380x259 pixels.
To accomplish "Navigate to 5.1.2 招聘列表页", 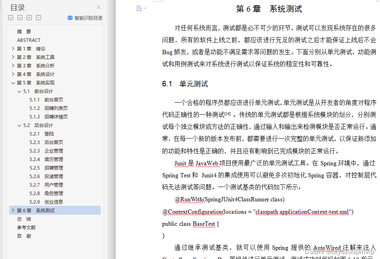I will [48, 108].
